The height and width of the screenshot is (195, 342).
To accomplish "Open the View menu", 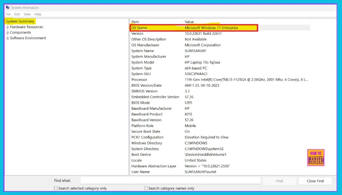I will (27, 14).
